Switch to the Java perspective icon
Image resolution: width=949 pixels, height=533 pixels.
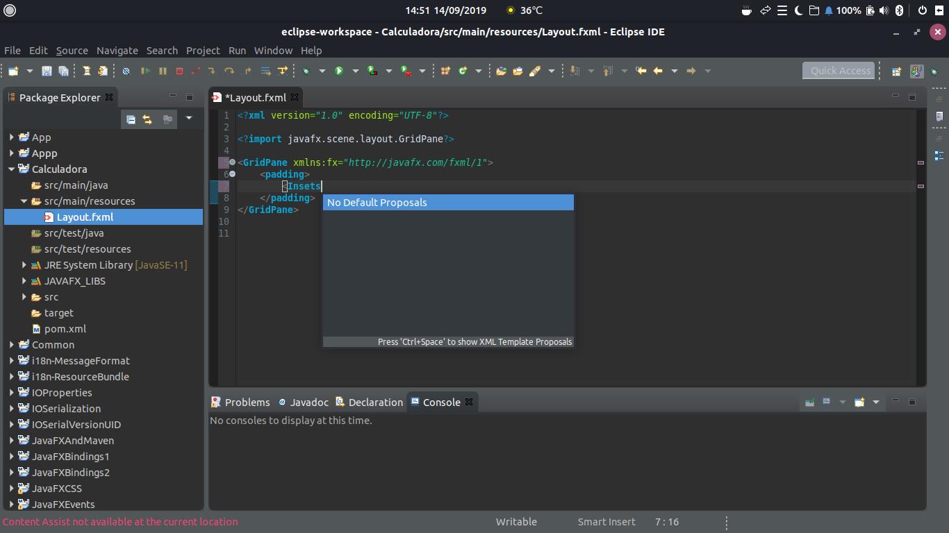916,71
